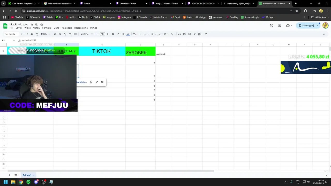
Task: Select the TIKTOK header cell
Action: pos(102,51)
